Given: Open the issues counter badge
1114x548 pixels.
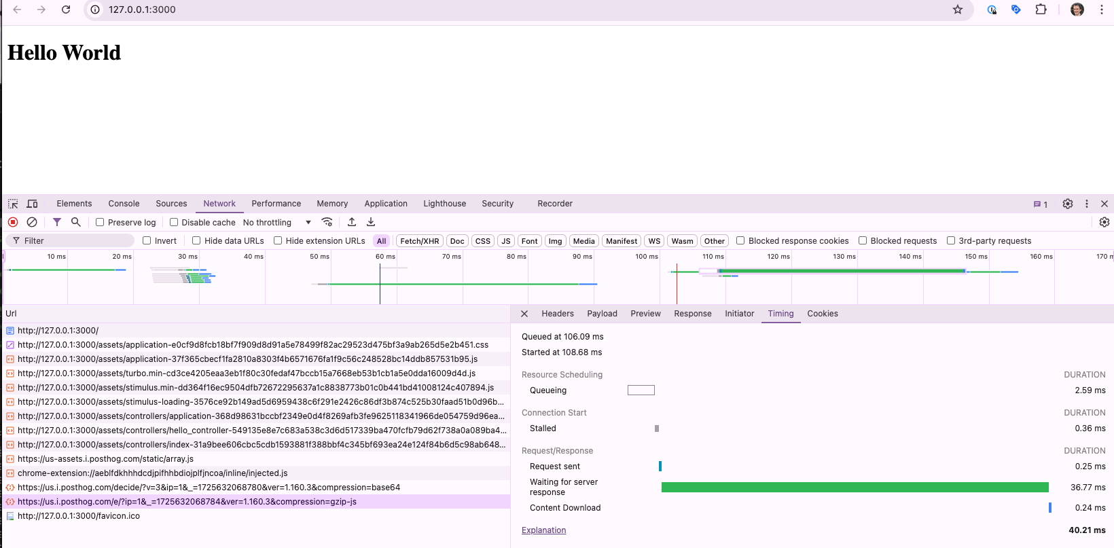Looking at the screenshot, I should pos(1041,204).
